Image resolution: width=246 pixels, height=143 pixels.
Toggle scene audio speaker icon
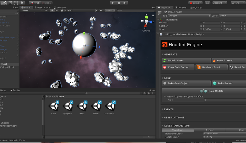pyautogui.click(x=57, y=11)
